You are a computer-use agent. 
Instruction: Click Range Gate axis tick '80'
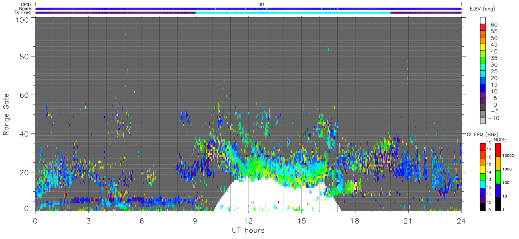tap(25, 56)
